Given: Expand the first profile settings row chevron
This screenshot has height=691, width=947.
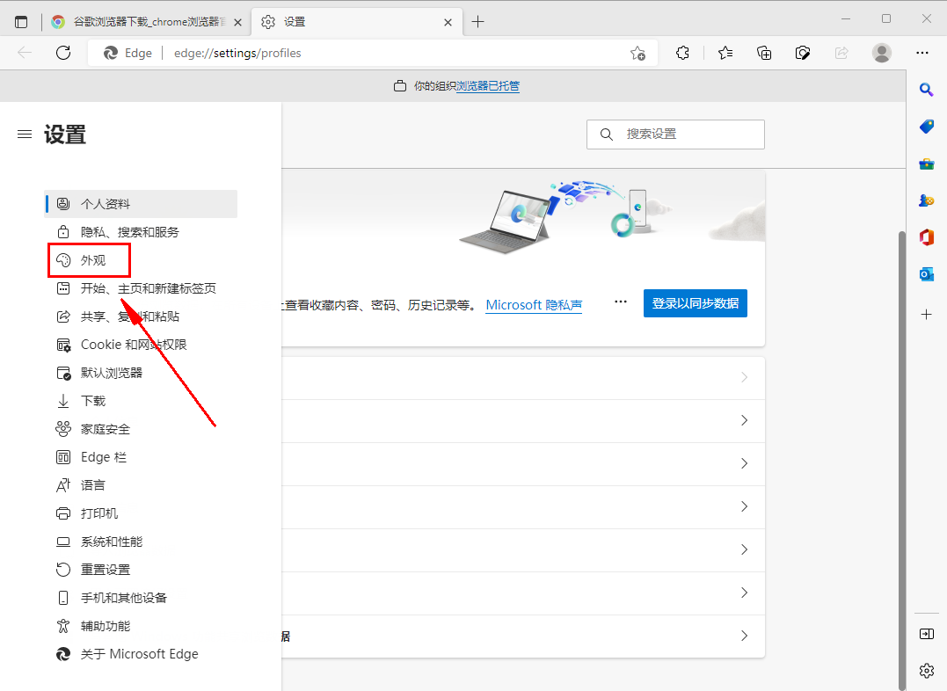Looking at the screenshot, I should (x=744, y=377).
